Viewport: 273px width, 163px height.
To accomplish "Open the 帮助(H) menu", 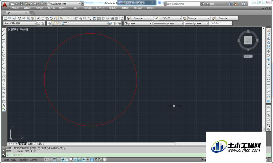I will 150,8.
